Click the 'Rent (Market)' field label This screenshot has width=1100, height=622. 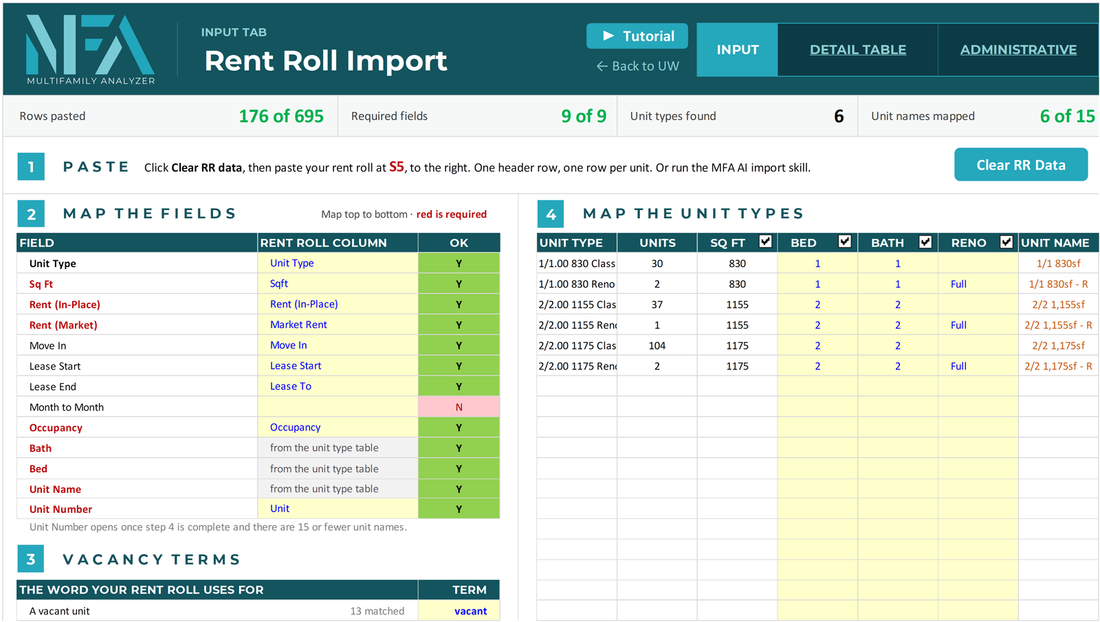coord(63,325)
